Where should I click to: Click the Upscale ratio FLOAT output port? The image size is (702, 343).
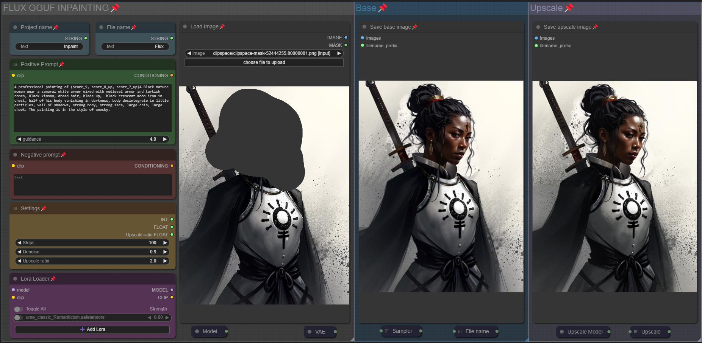pyautogui.click(x=172, y=235)
